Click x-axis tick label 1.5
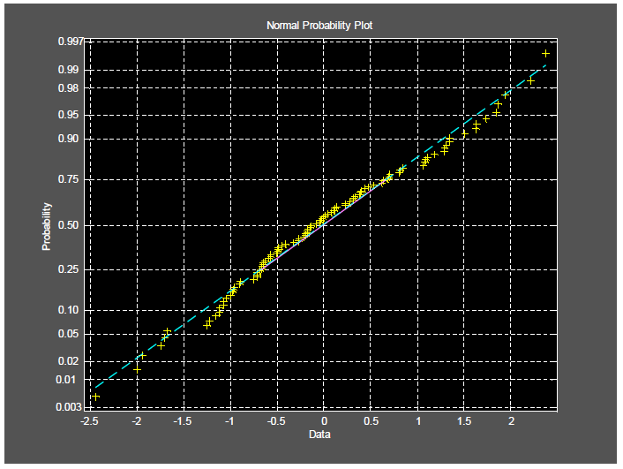 464,421
